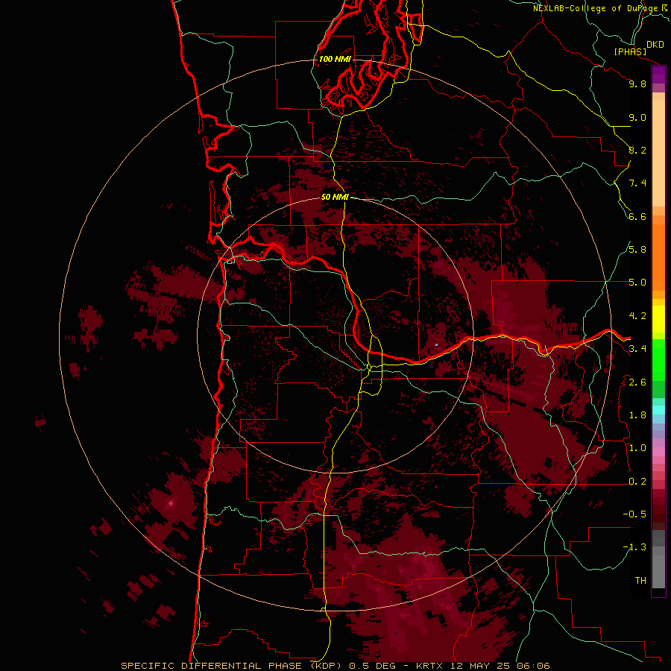Screen dimensions: 671x671
Task: Select the purple top segment of color bar
Action: pos(658,75)
